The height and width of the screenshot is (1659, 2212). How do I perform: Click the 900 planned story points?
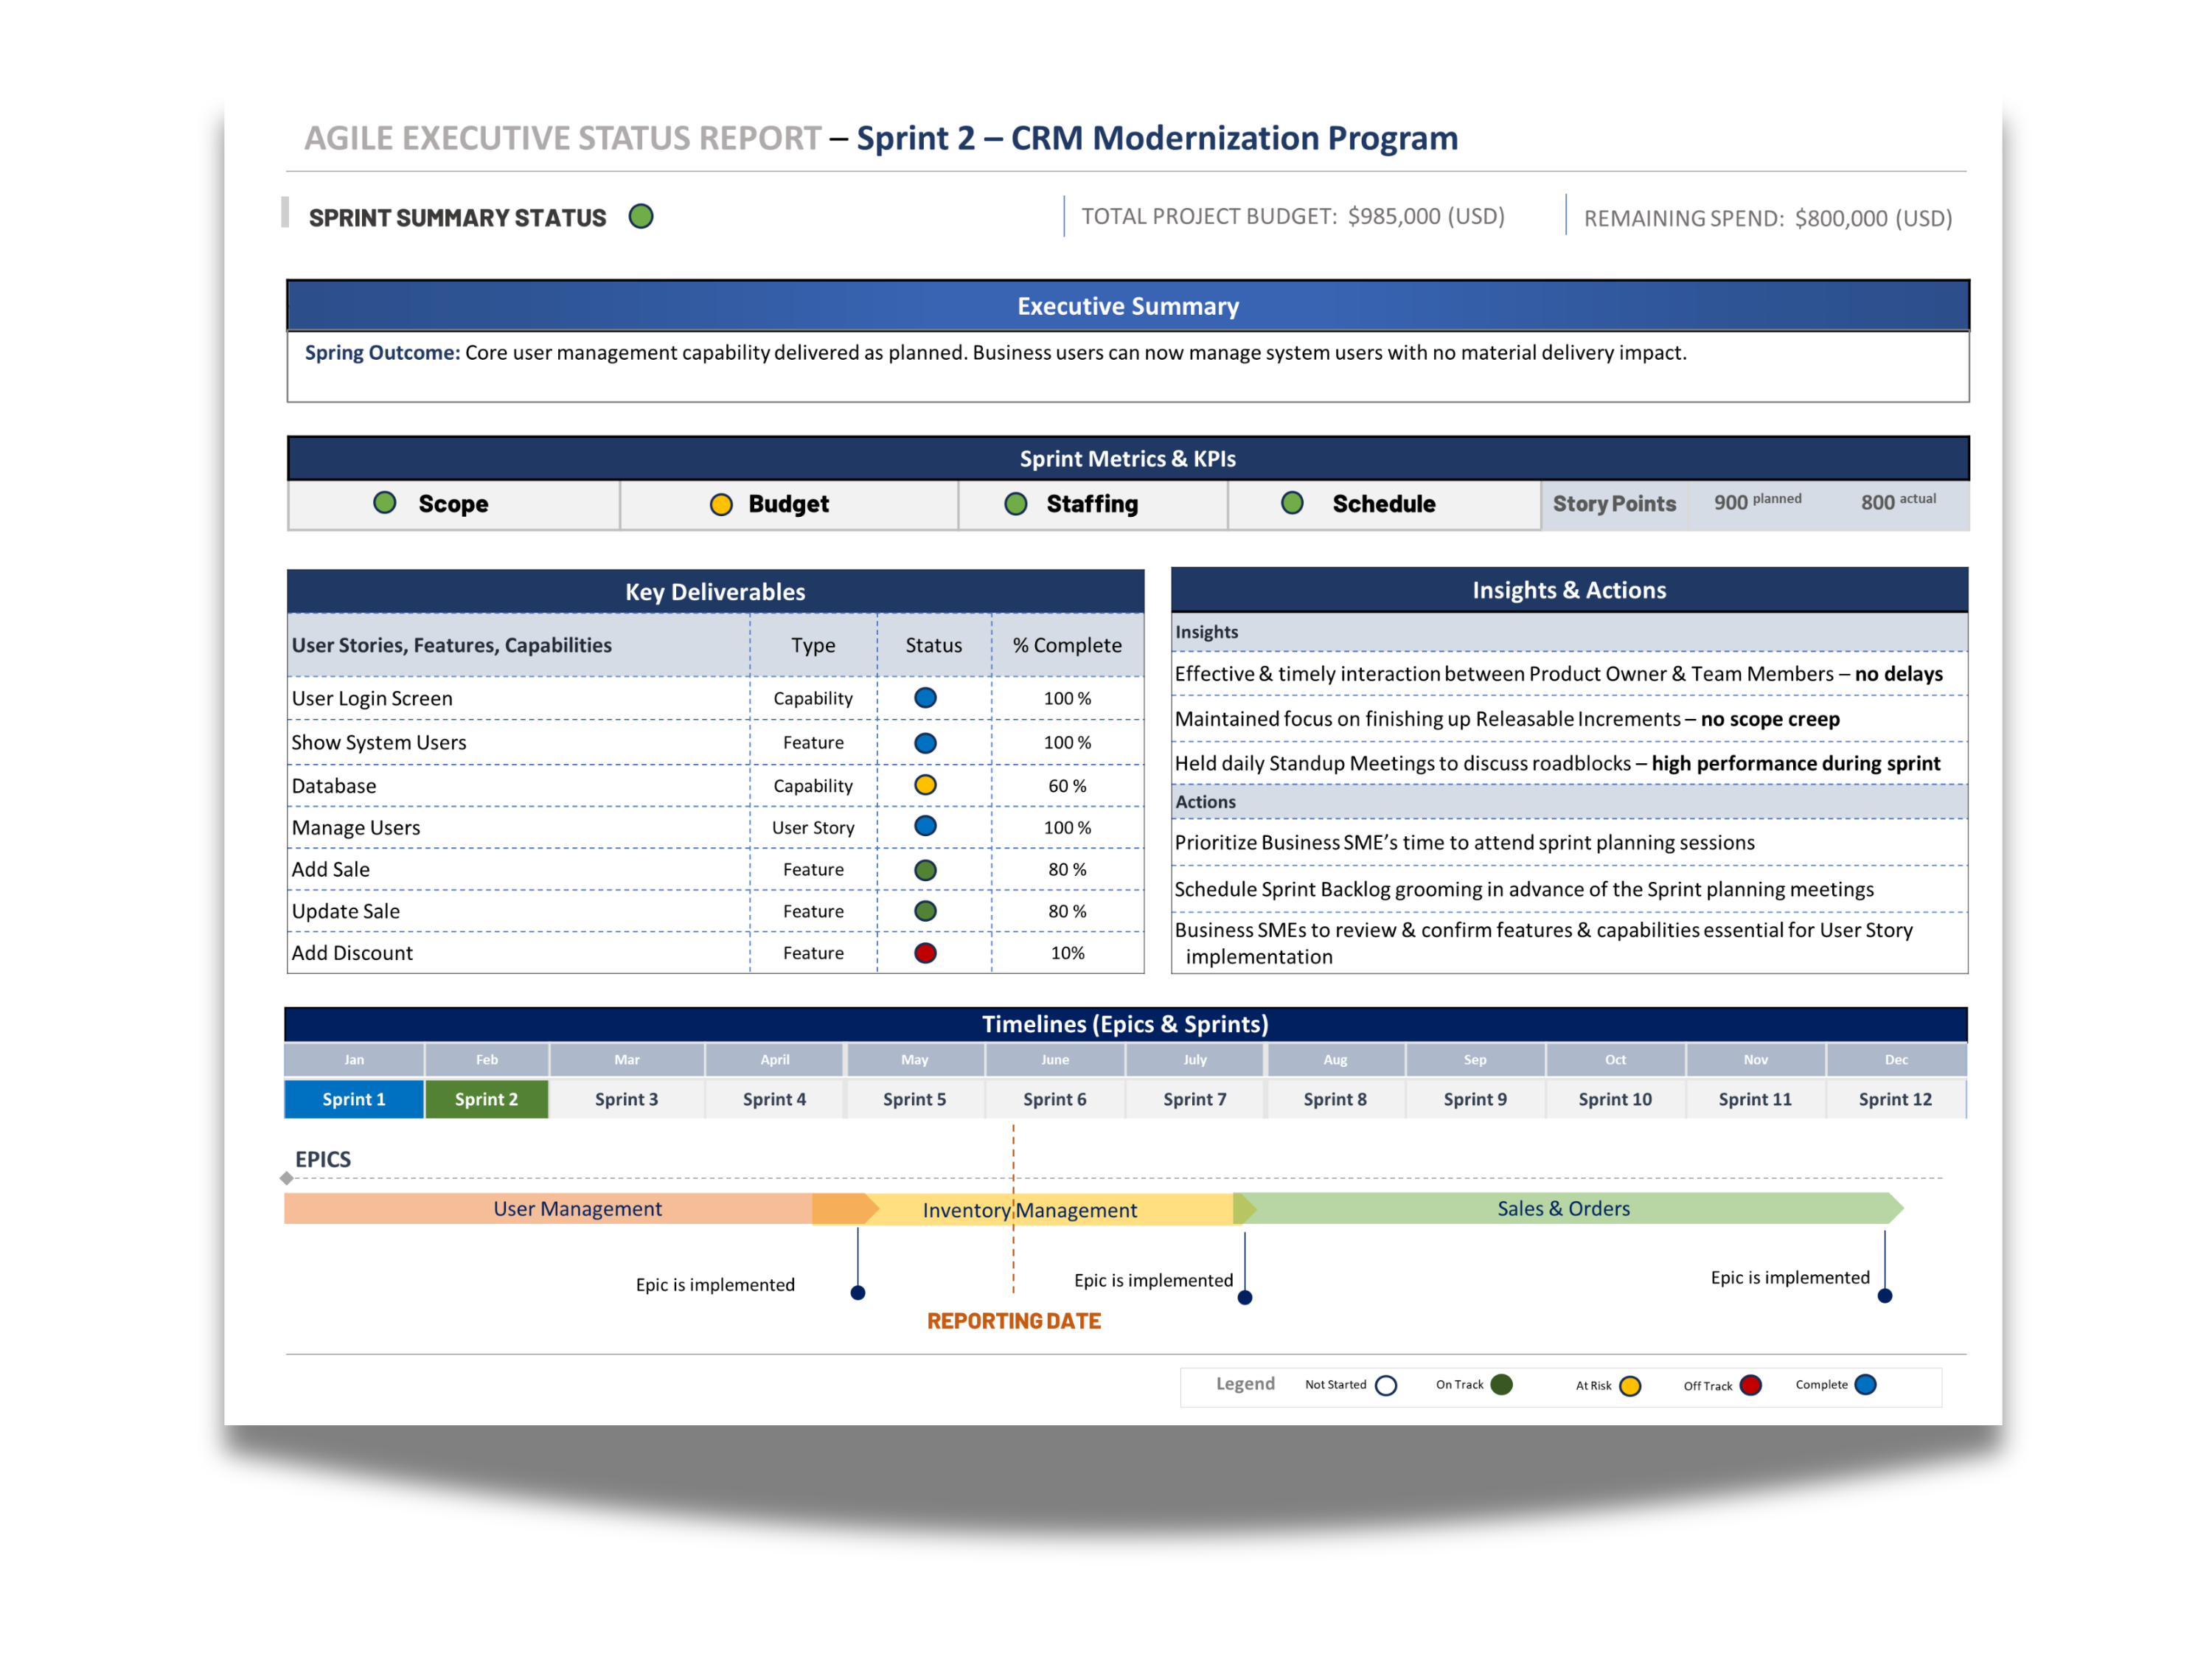tap(1757, 502)
